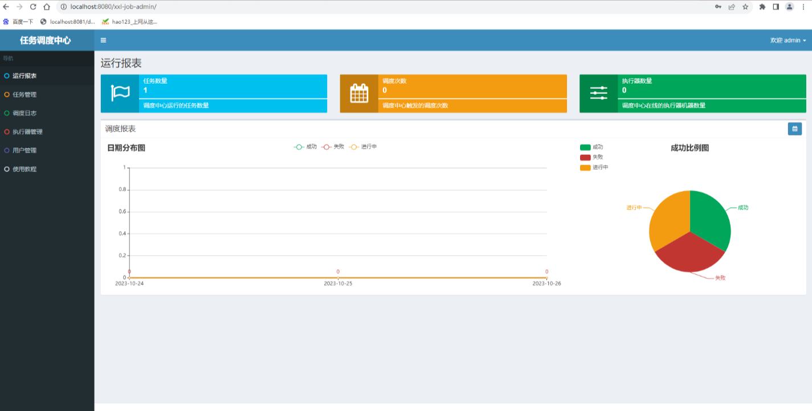
Task: Open 任务管理 in sidebar
Action: [x=47, y=94]
